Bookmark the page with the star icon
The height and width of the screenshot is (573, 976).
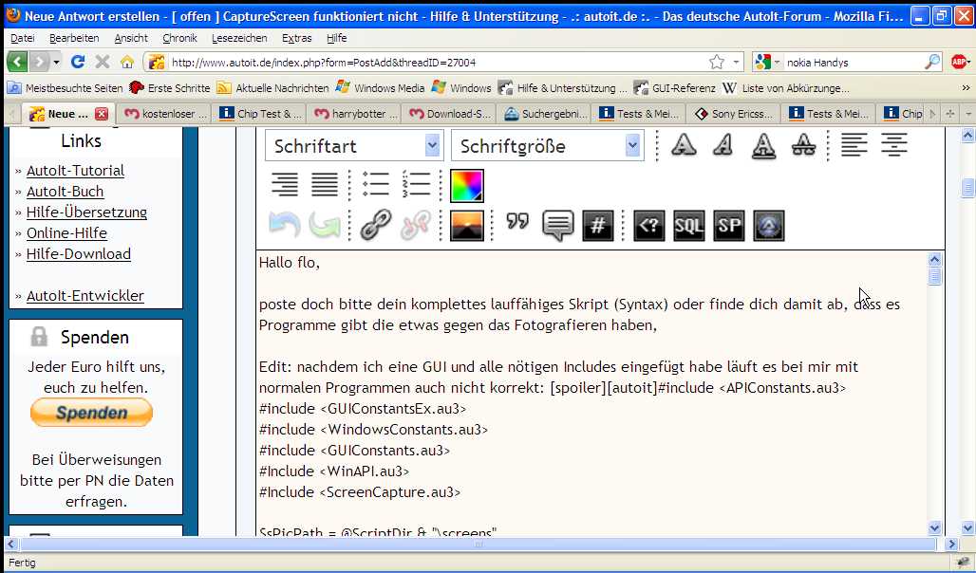coord(717,62)
